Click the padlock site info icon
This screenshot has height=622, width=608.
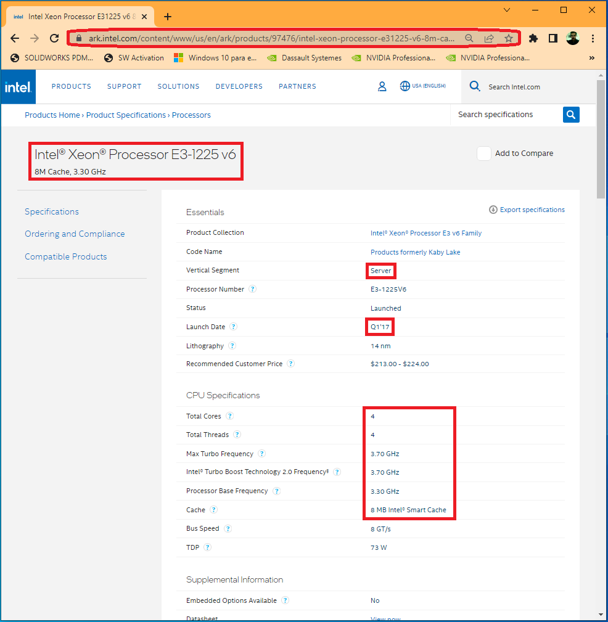(78, 38)
